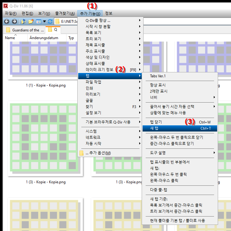Click the view mode grid icon
The image size is (231, 231).
pos(38,22)
